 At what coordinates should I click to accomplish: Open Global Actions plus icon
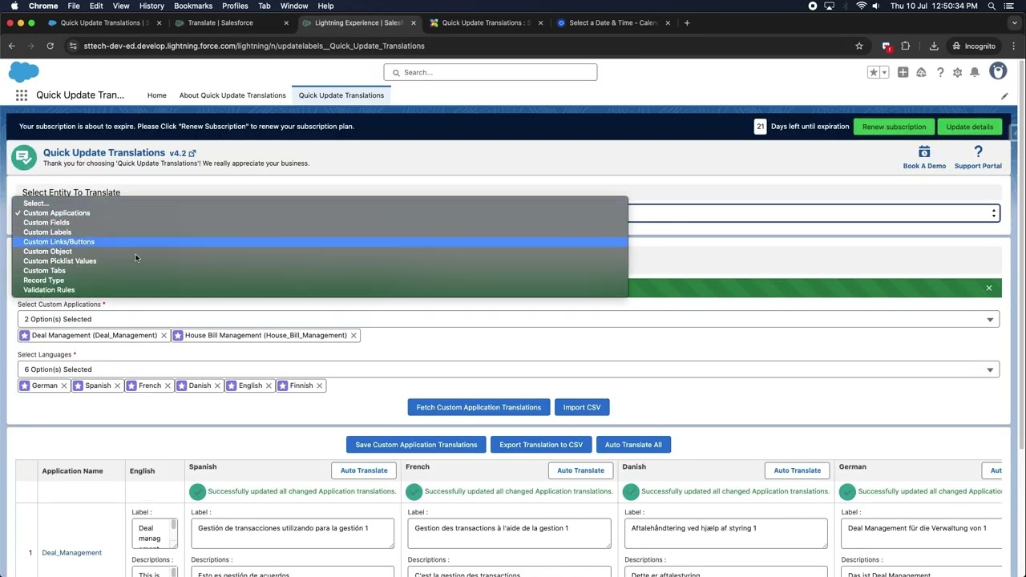pos(903,72)
